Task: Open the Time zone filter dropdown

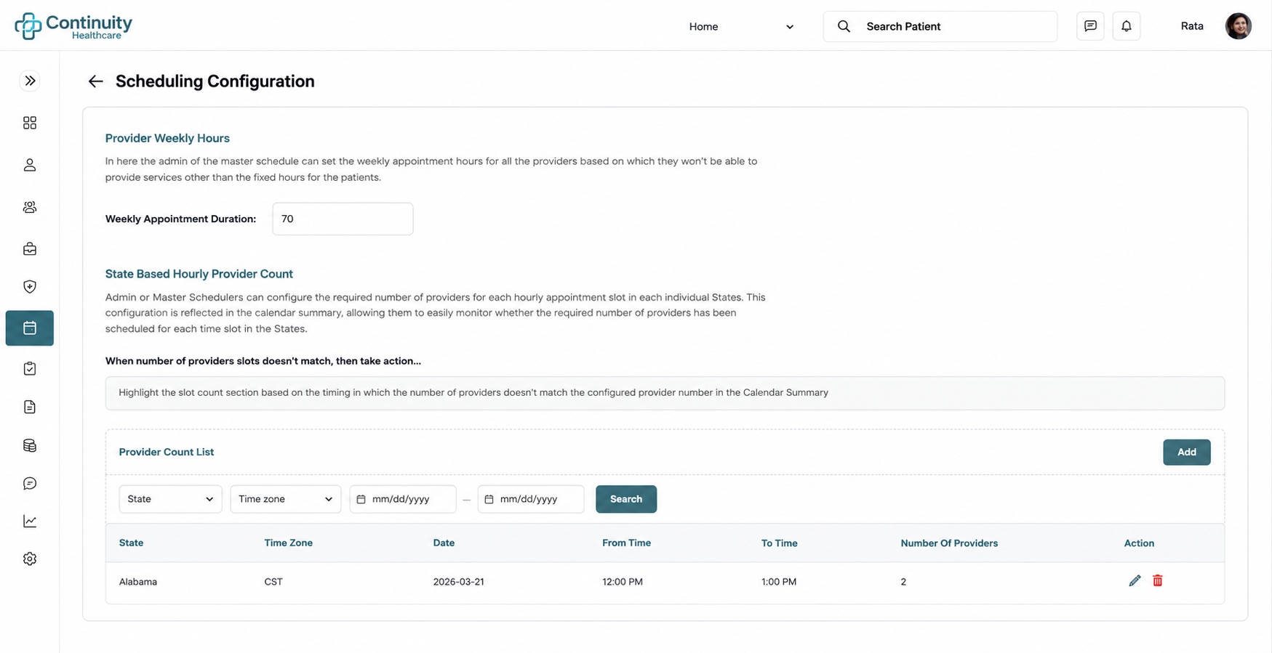Action: (286, 499)
